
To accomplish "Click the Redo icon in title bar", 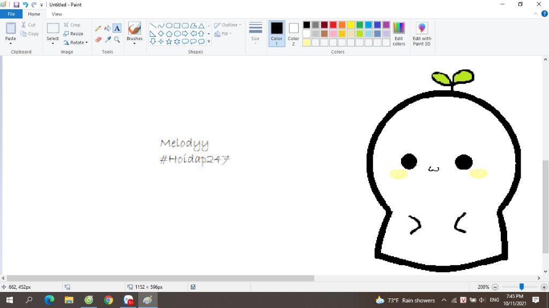I will point(34,4).
